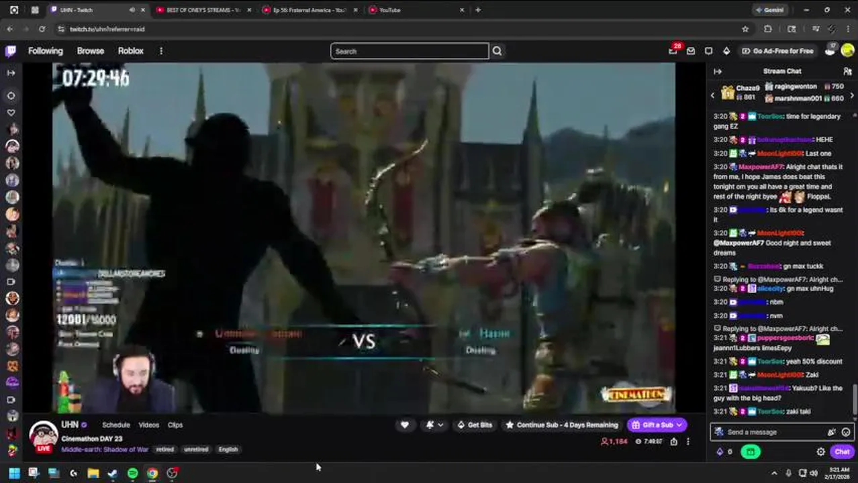Viewport: 858px width, 483px height.
Task: Open Steam from the taskbar
Action: [113, 473]
